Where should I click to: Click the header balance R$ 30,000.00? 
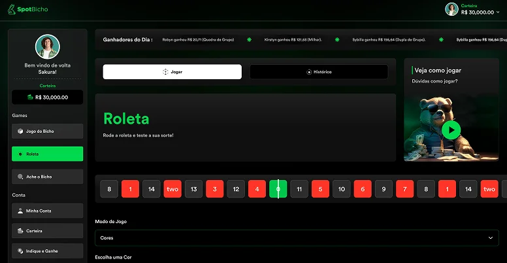478,12
